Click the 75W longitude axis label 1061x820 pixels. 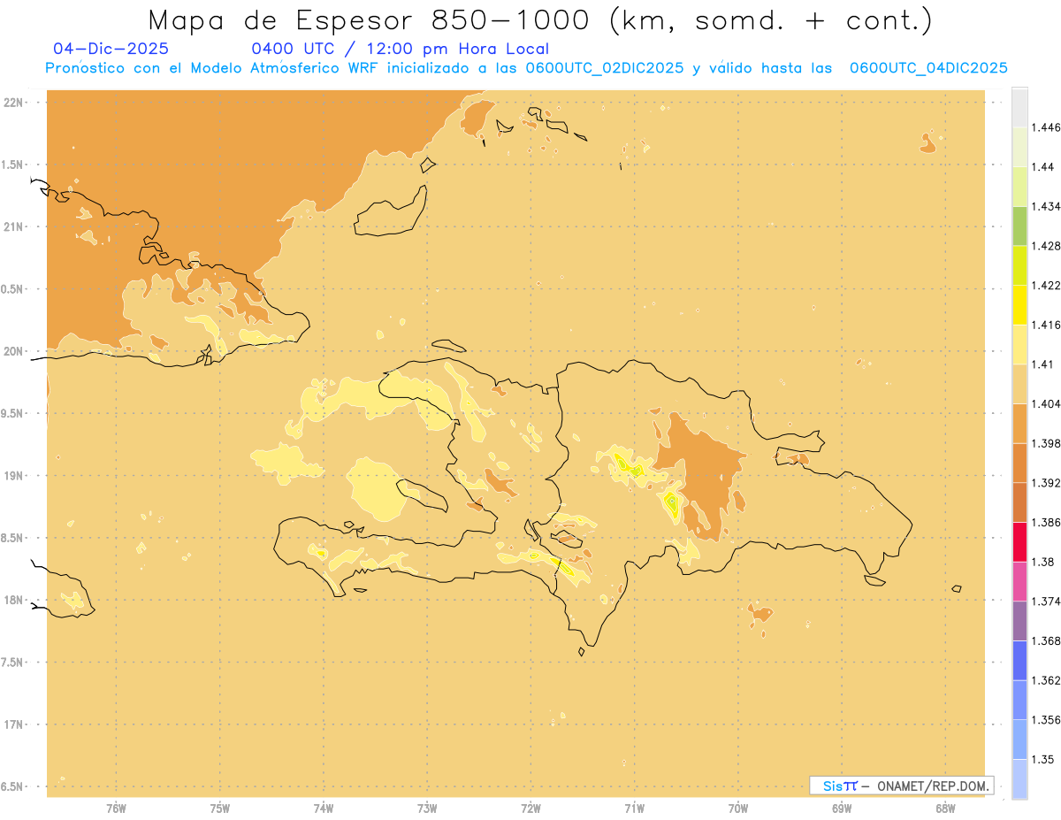click(x=219, y=808)
